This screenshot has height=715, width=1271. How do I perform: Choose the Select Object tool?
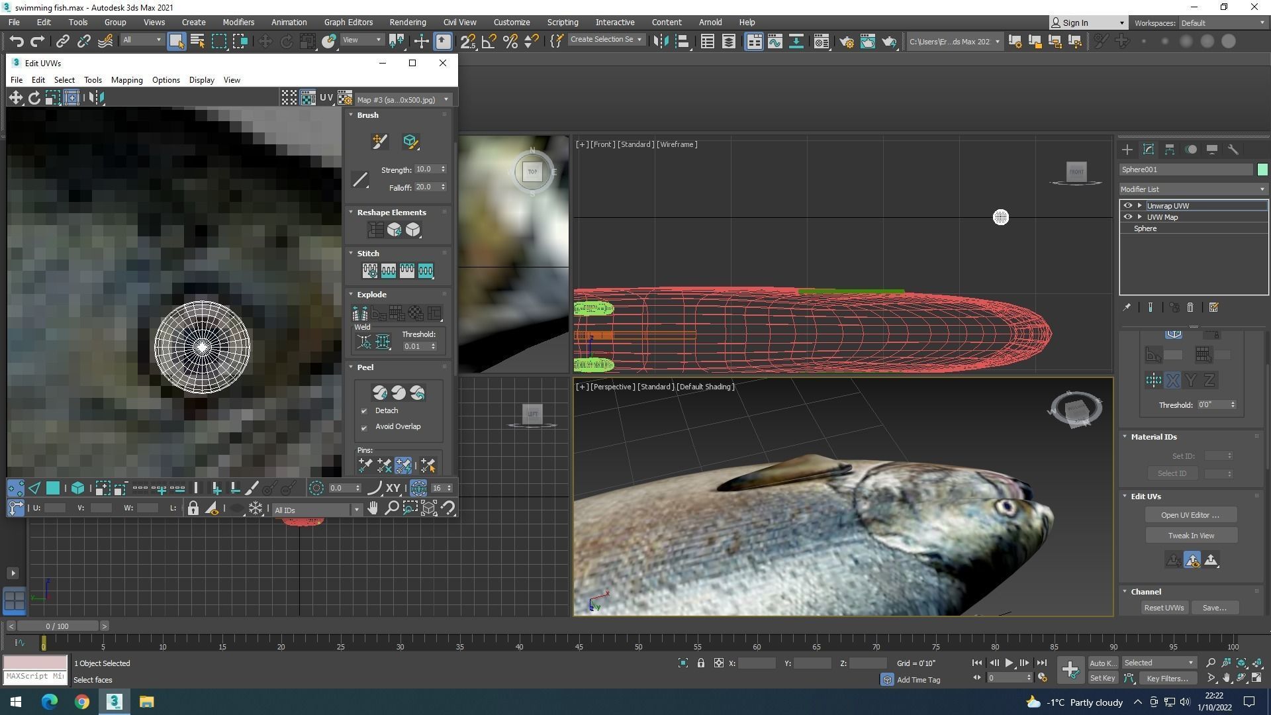click(176, 41)
